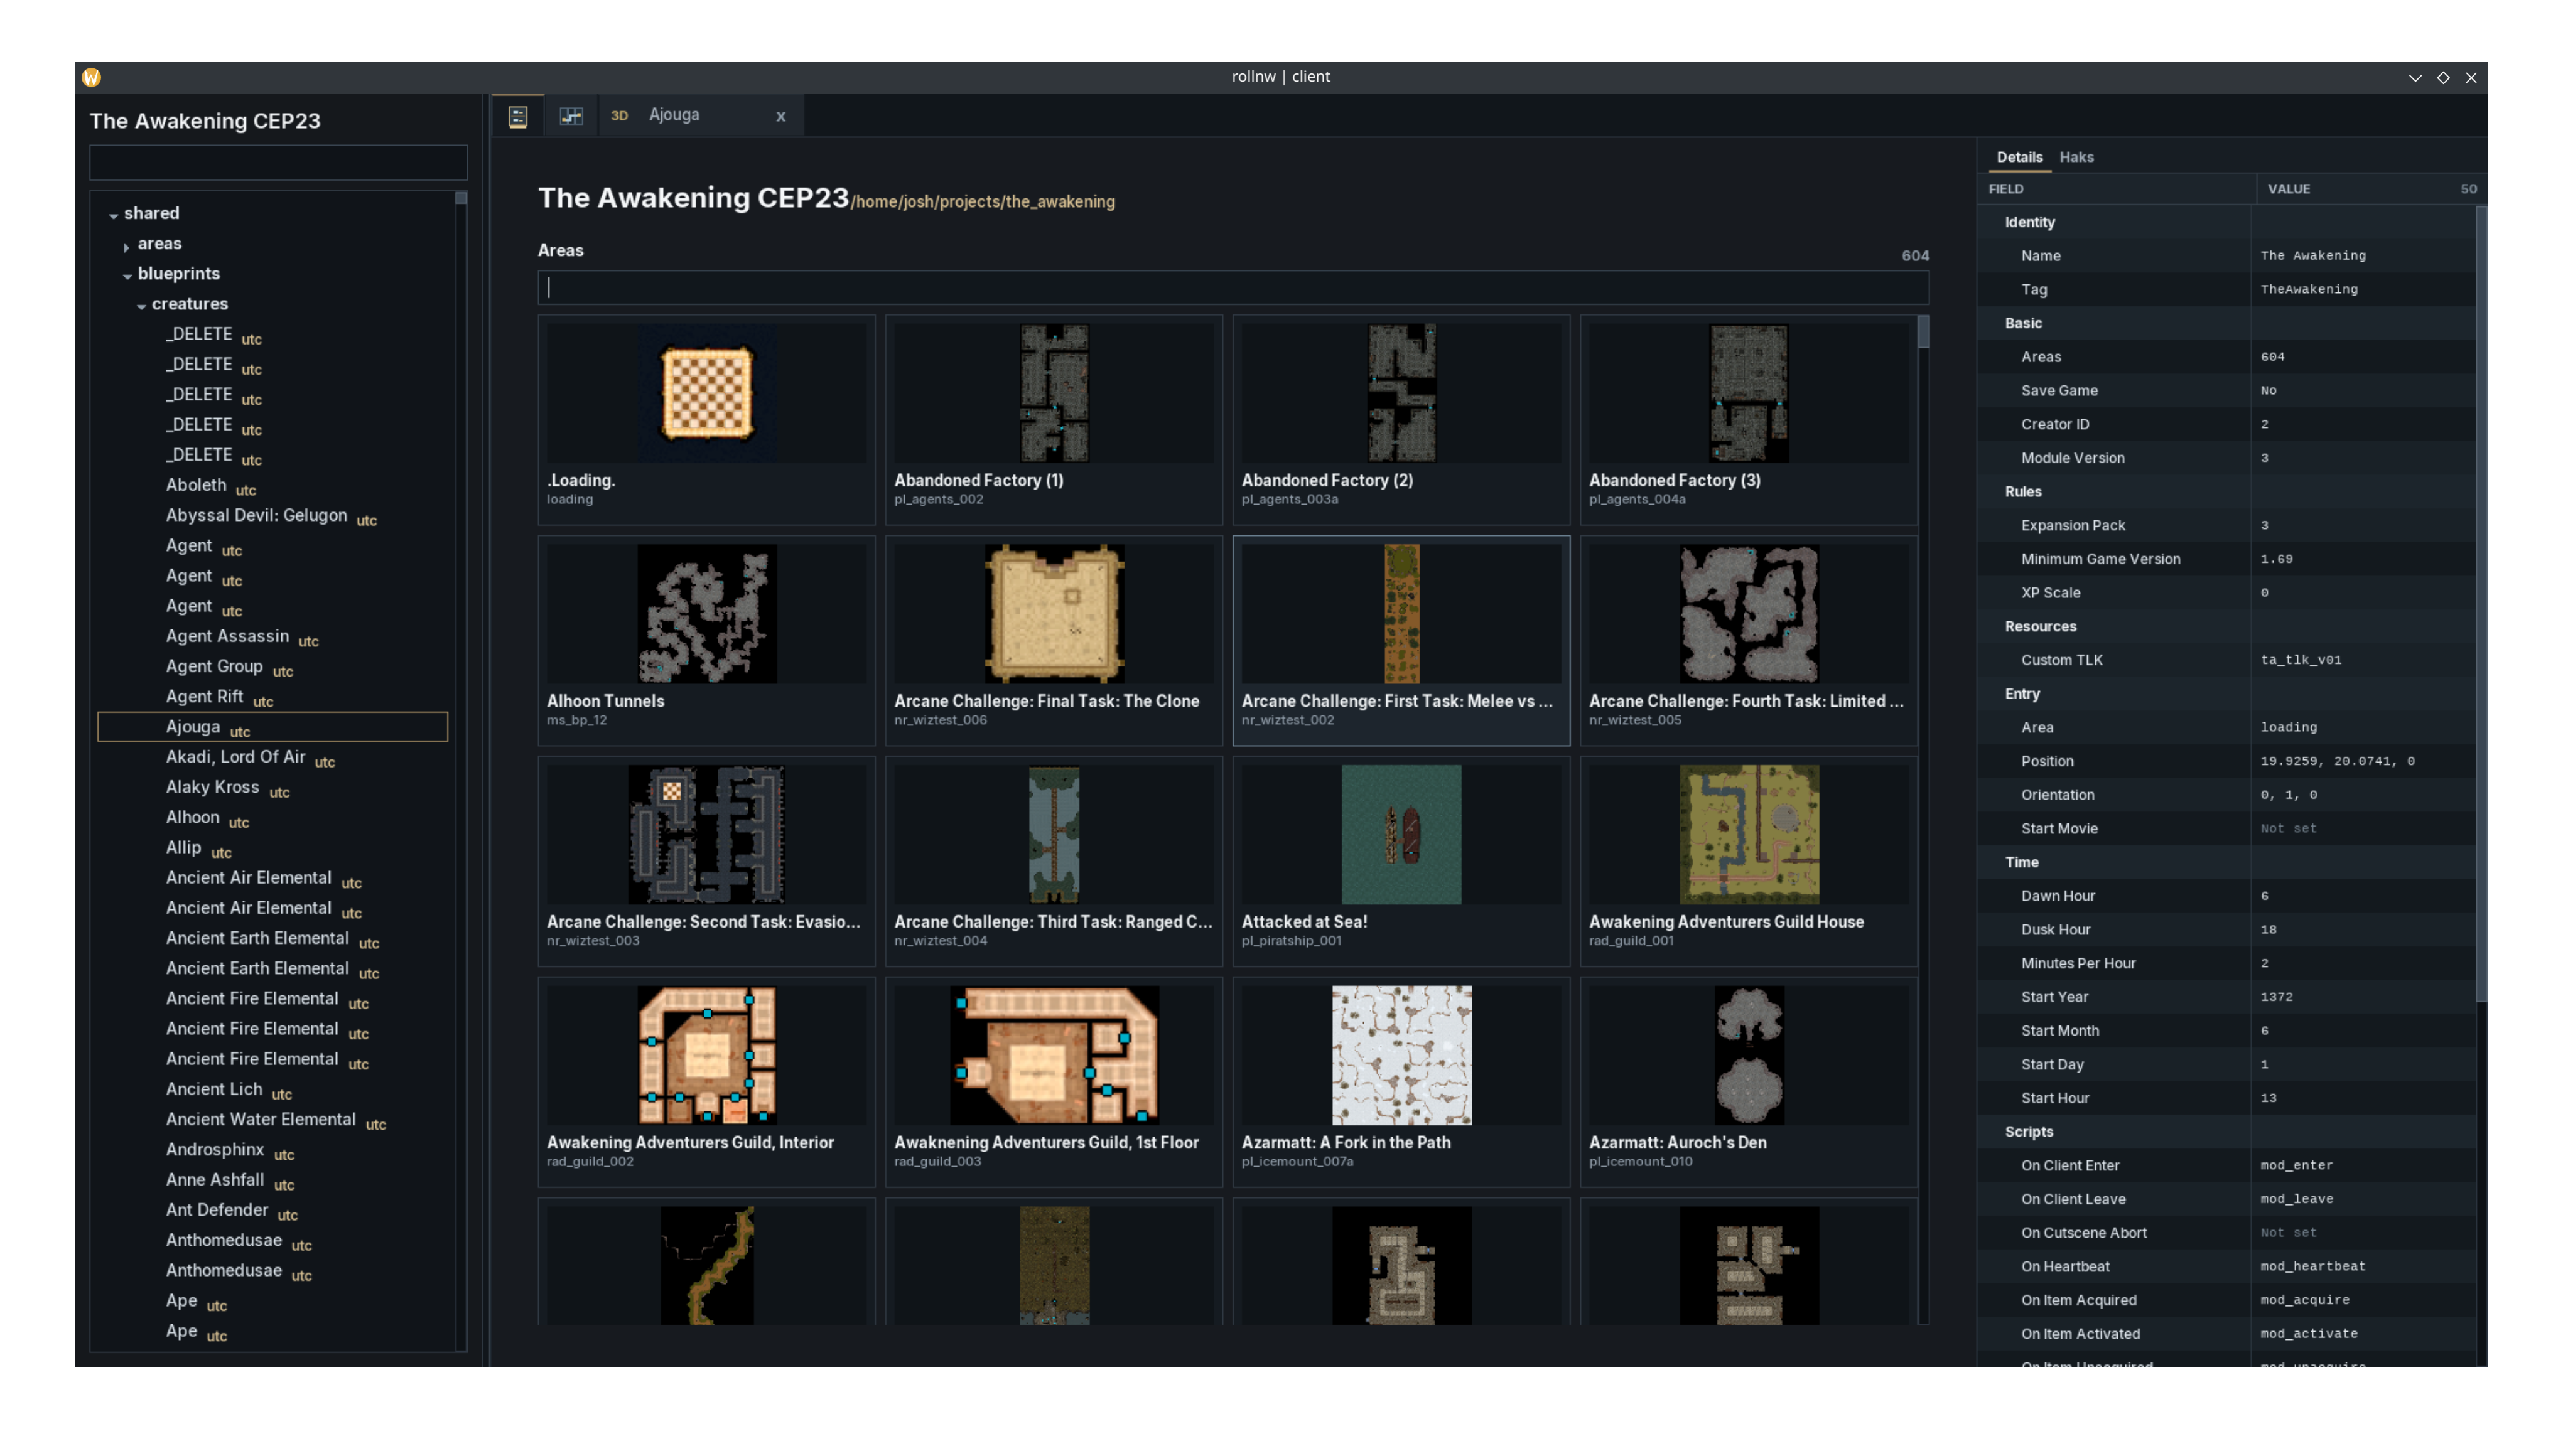Image resolution: width=2563 pixels, height=1456 pixels.
Task: Click the Start Year value 1372
Action: point(2276,997)
